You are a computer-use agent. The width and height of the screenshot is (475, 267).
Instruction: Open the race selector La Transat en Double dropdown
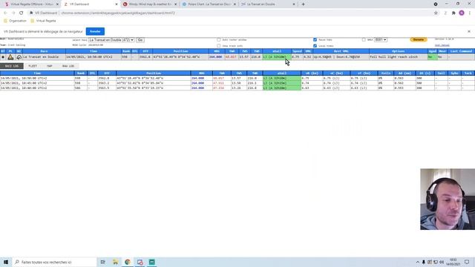(111, 40)
